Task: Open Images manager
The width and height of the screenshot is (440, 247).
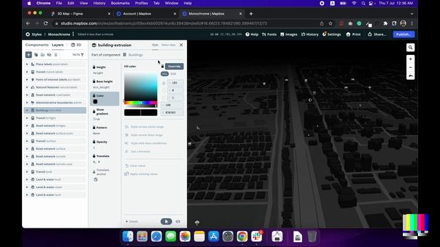Action: pos(289,34)
